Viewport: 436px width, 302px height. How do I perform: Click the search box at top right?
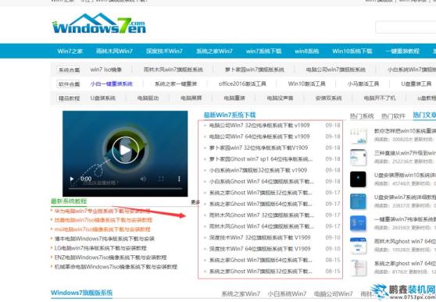tap(406, 27)
